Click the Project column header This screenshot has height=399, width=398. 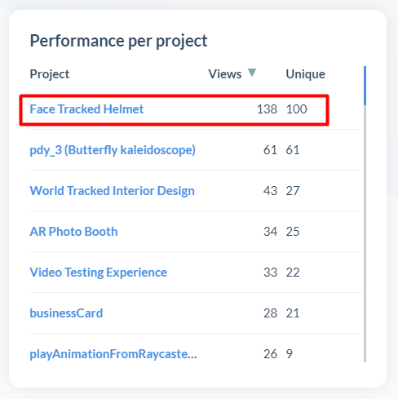(50, 74)
